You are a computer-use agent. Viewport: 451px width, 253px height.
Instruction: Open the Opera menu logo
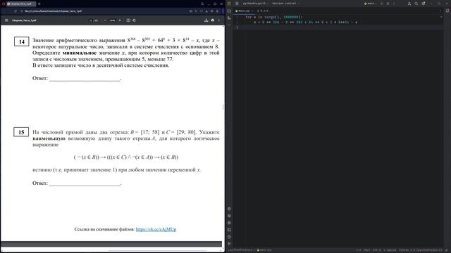pyautogui.click(x=4, y=4)
